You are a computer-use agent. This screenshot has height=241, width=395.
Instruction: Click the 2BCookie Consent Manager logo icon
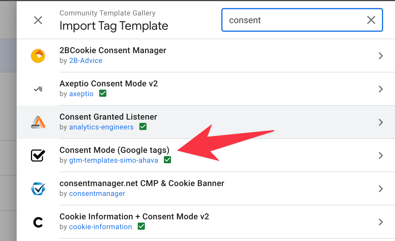tap(38, 56)
